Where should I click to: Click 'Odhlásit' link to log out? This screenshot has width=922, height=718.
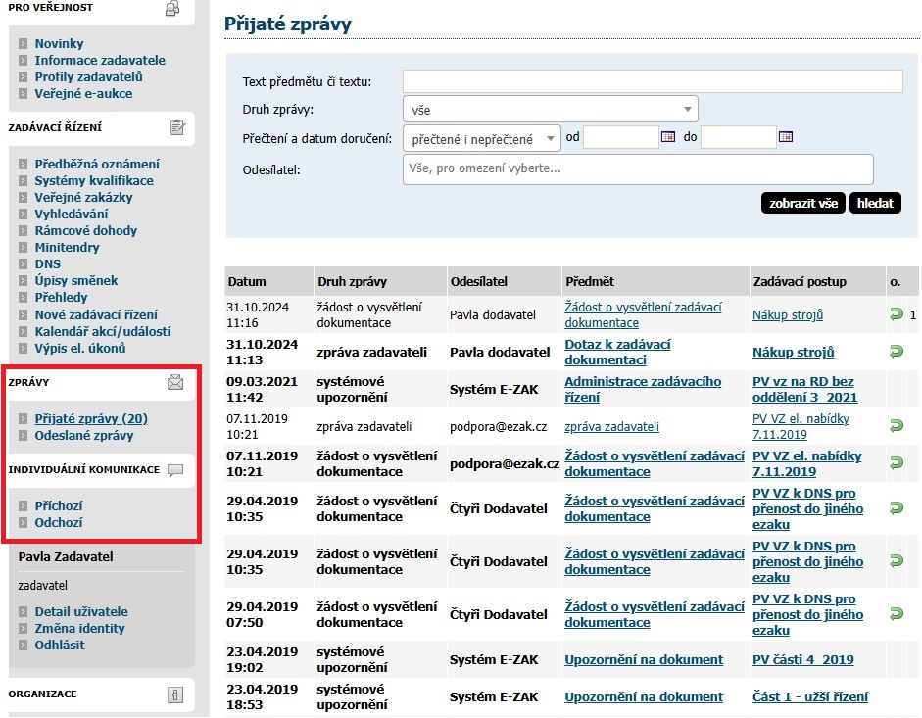[60, 645]
